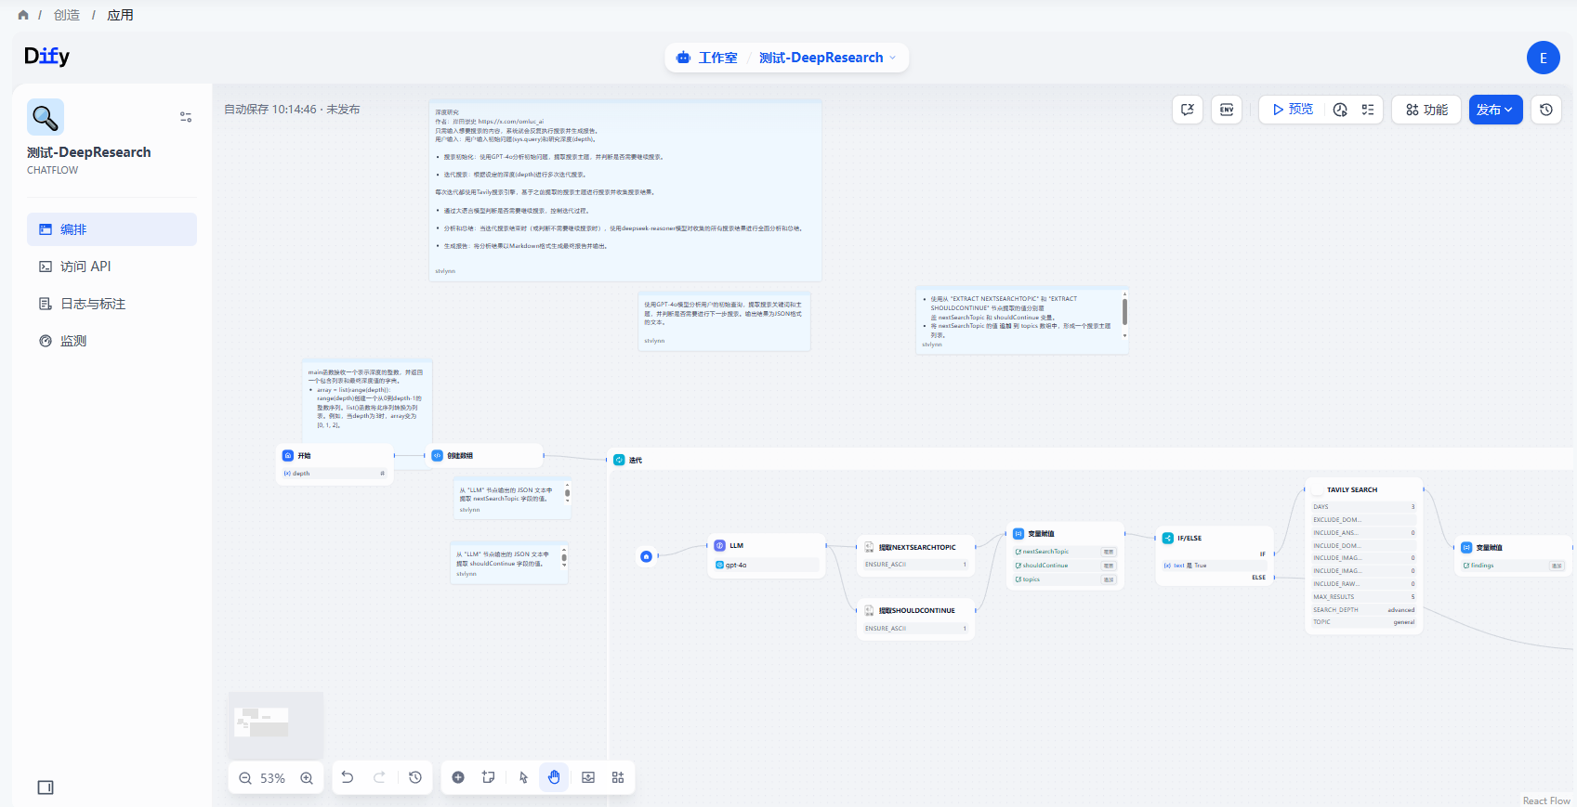
Task: Click the 功能 features button
Action: (1426, 110)
